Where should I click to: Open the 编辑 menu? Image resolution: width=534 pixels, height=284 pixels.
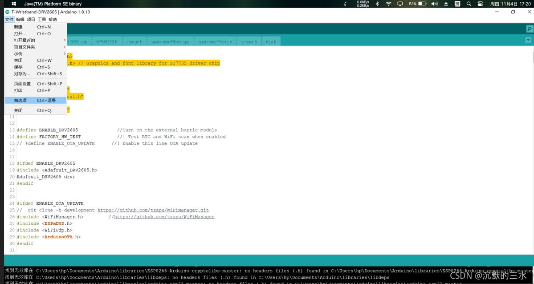[20, 20]
